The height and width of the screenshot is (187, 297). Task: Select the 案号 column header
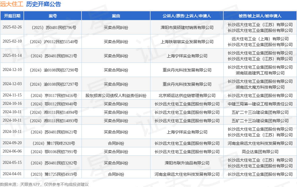pyautogui.click(x=53, y=16)
